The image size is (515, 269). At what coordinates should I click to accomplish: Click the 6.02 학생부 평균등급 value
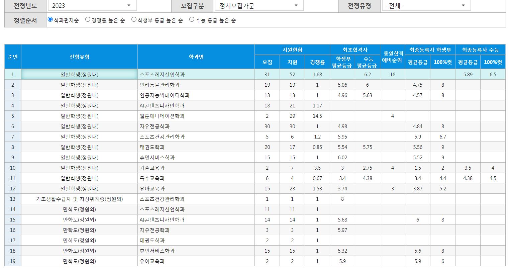pos(342,157)
